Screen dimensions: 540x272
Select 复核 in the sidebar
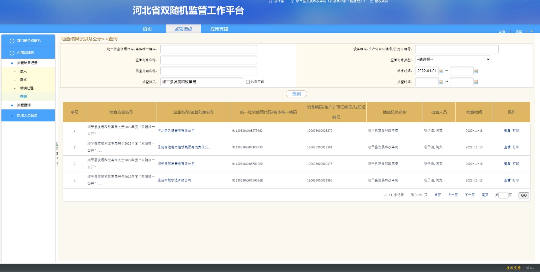pos(23,80)
